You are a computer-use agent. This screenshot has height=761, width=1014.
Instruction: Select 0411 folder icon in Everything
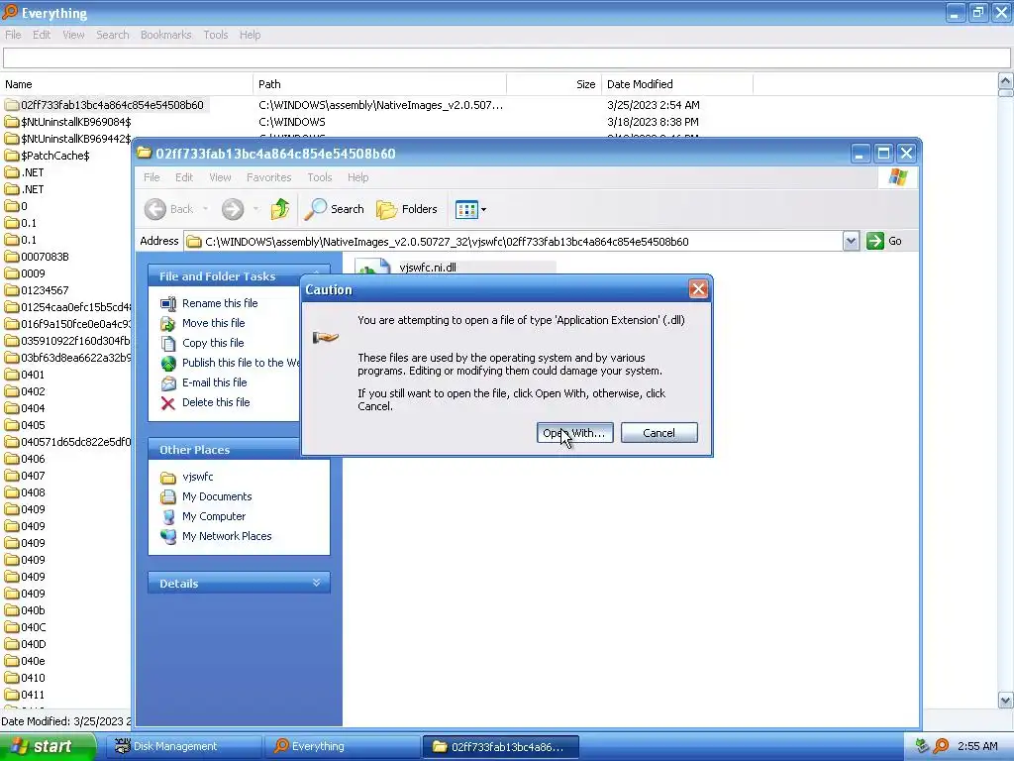click(12, 695)
